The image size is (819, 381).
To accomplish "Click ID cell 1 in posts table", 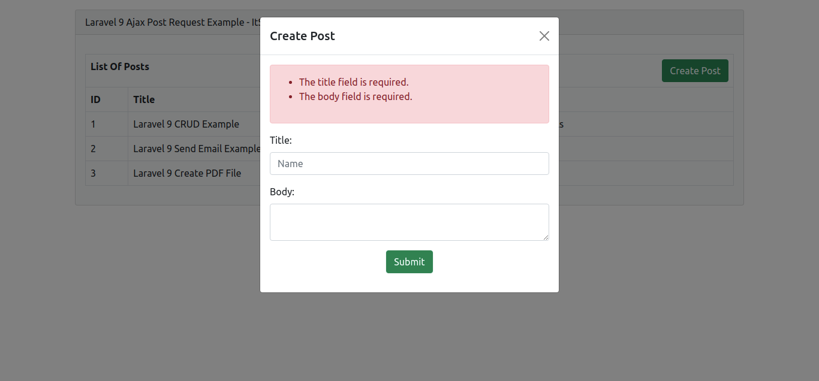I will click(x=94, y=125).
